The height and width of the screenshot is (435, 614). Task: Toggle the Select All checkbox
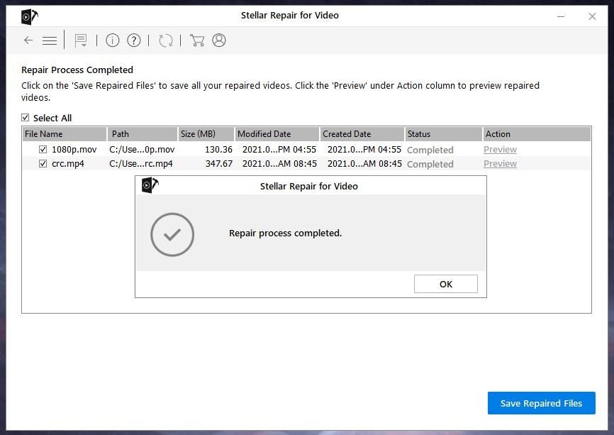(x=26, y=118)
